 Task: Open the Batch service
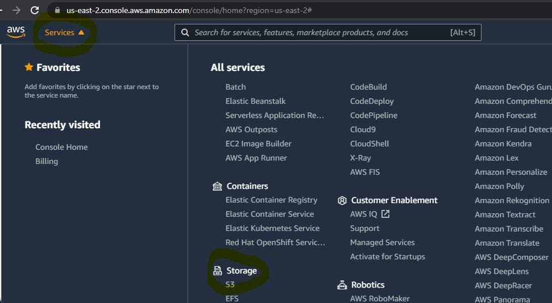pyautogui.click(x=235, y=87)
